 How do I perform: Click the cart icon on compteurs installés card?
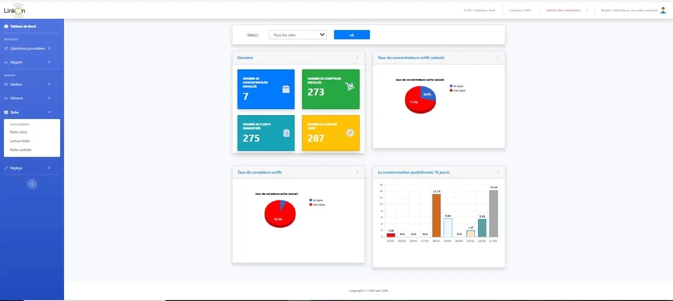(x=350, y=86)
